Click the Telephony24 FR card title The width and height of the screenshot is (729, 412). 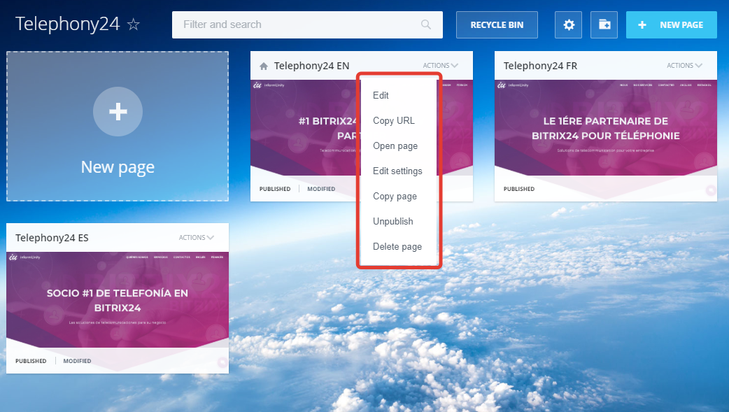coord(540,66)
